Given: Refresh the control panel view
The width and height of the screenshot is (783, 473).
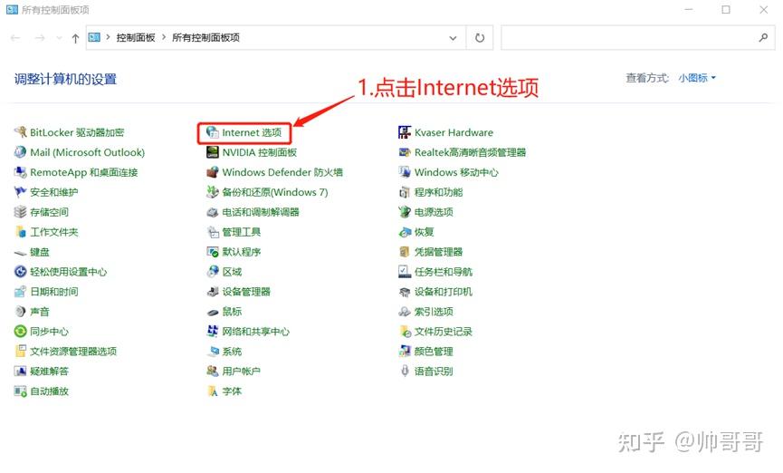Looking at the screenshot, I should [480, 38].
